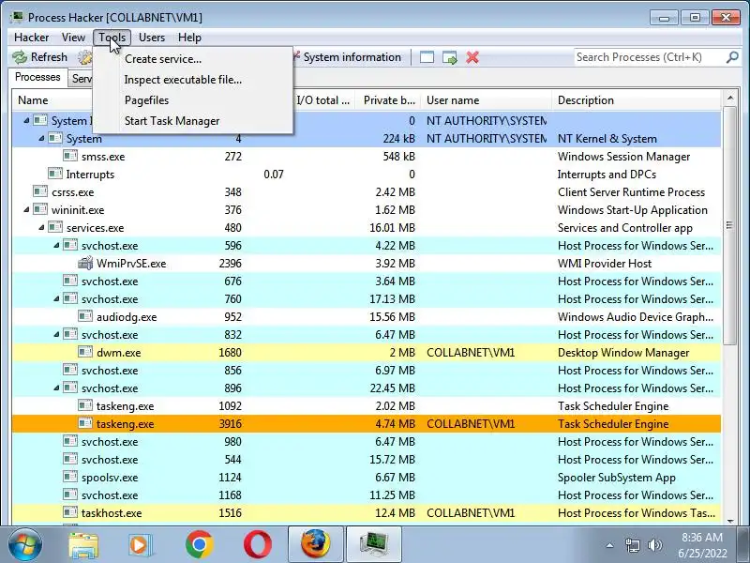Viewport: 750px width, 563px height.
Task: Collapse the System Idle Process node
Action: [x=26, y=121]
